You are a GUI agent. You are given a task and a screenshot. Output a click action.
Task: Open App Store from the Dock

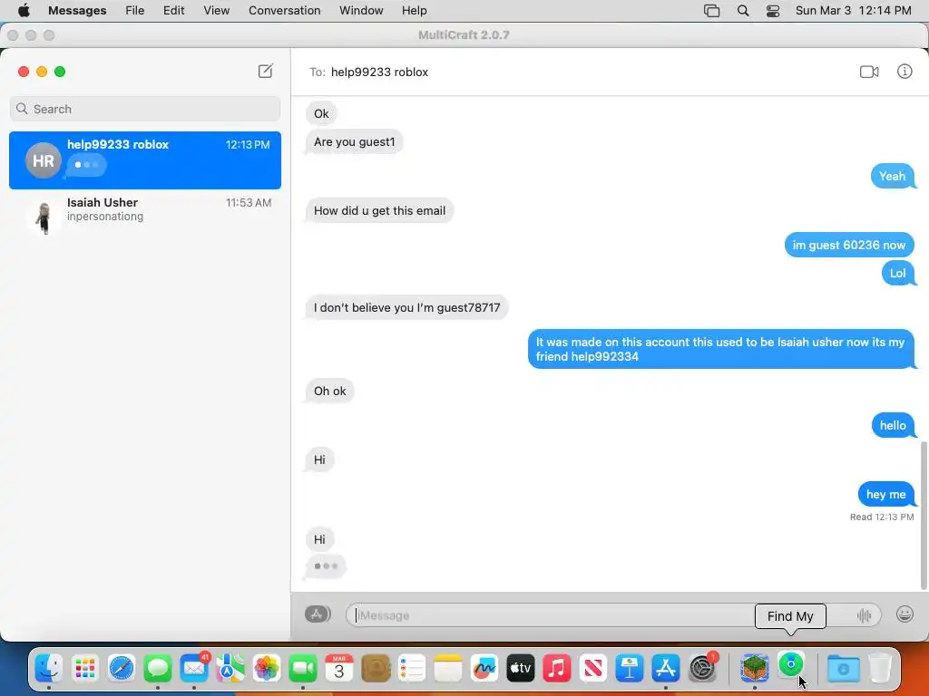pyautogui.click(x=665, y=669)
